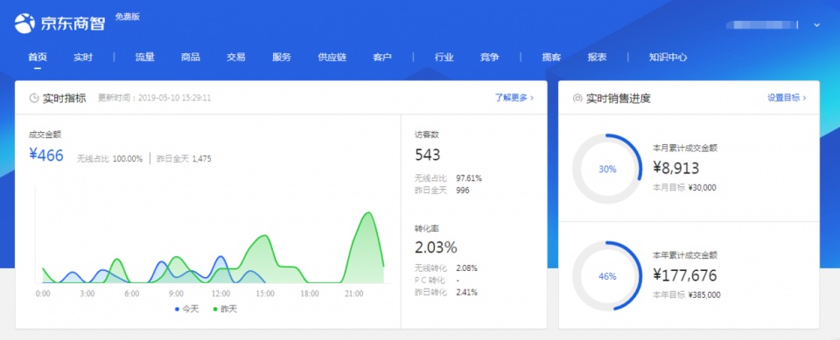
Task: Expand the account dropdown arrow
Action: tap(816, 24)
